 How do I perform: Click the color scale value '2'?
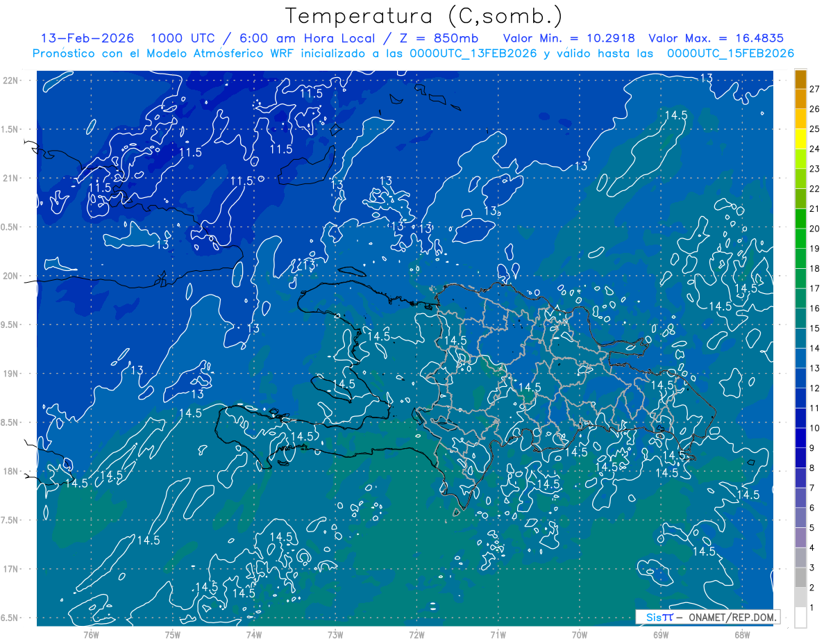[811, 588]
